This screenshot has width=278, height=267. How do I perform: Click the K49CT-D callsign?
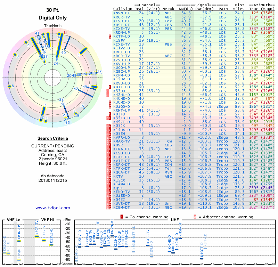click(x=121, y=122)
